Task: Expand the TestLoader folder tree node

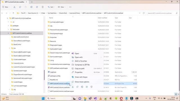Action: coord(8,29)
